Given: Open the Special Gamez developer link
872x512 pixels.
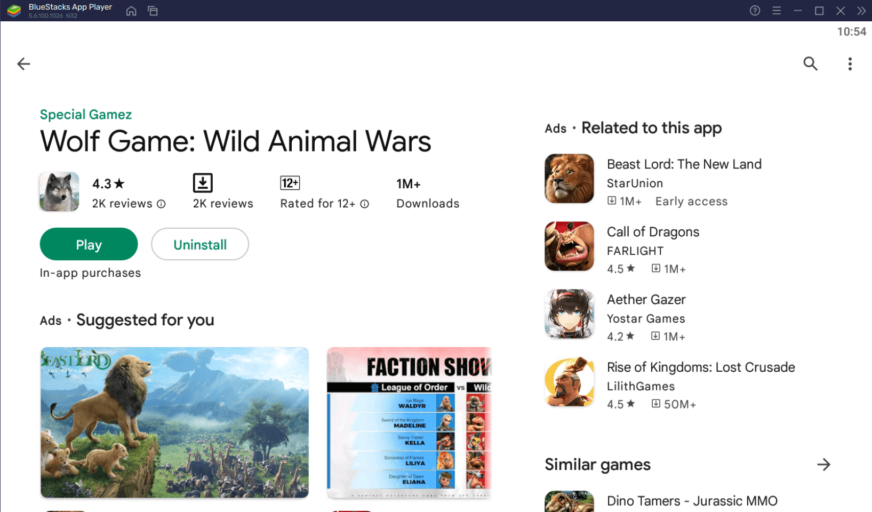Looking at the screenshot, I should point(86,115).
